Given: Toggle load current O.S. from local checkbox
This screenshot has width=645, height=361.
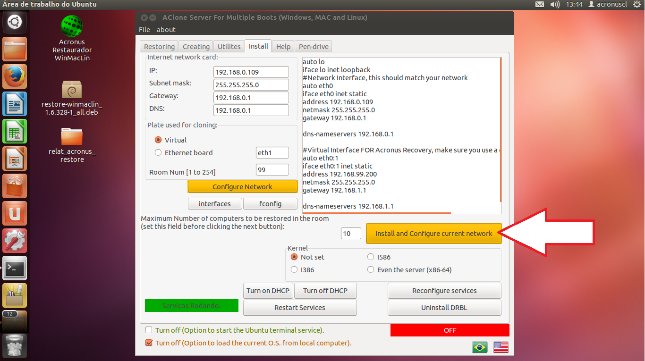Looking at the screenshot, I should [x=149, y=343].
